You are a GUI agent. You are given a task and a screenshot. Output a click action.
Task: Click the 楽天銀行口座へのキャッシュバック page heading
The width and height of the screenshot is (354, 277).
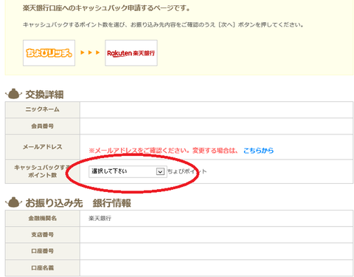tap(106, 8)
